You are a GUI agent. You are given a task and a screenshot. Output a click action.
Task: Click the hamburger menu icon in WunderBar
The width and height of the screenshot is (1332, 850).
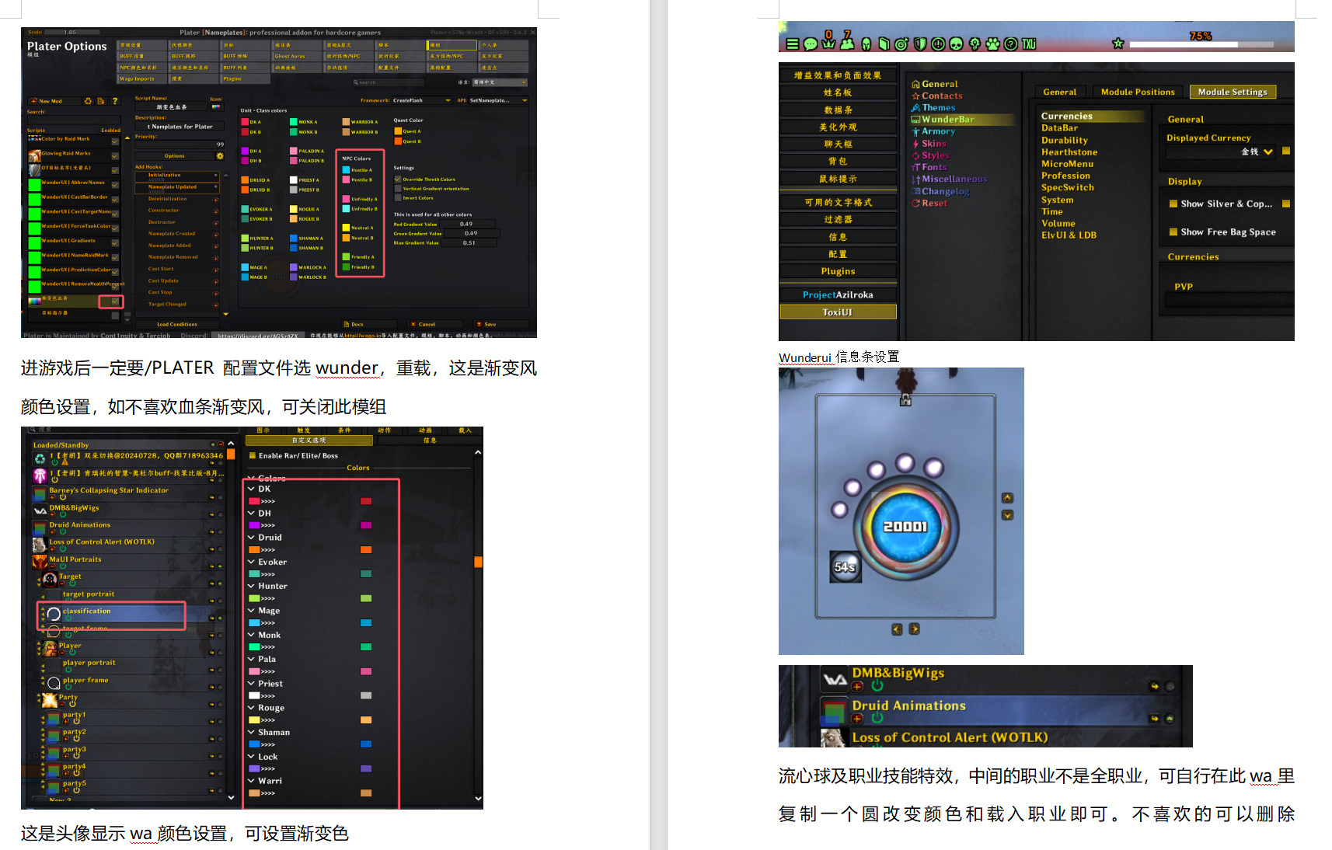click(x=792, y=44)
